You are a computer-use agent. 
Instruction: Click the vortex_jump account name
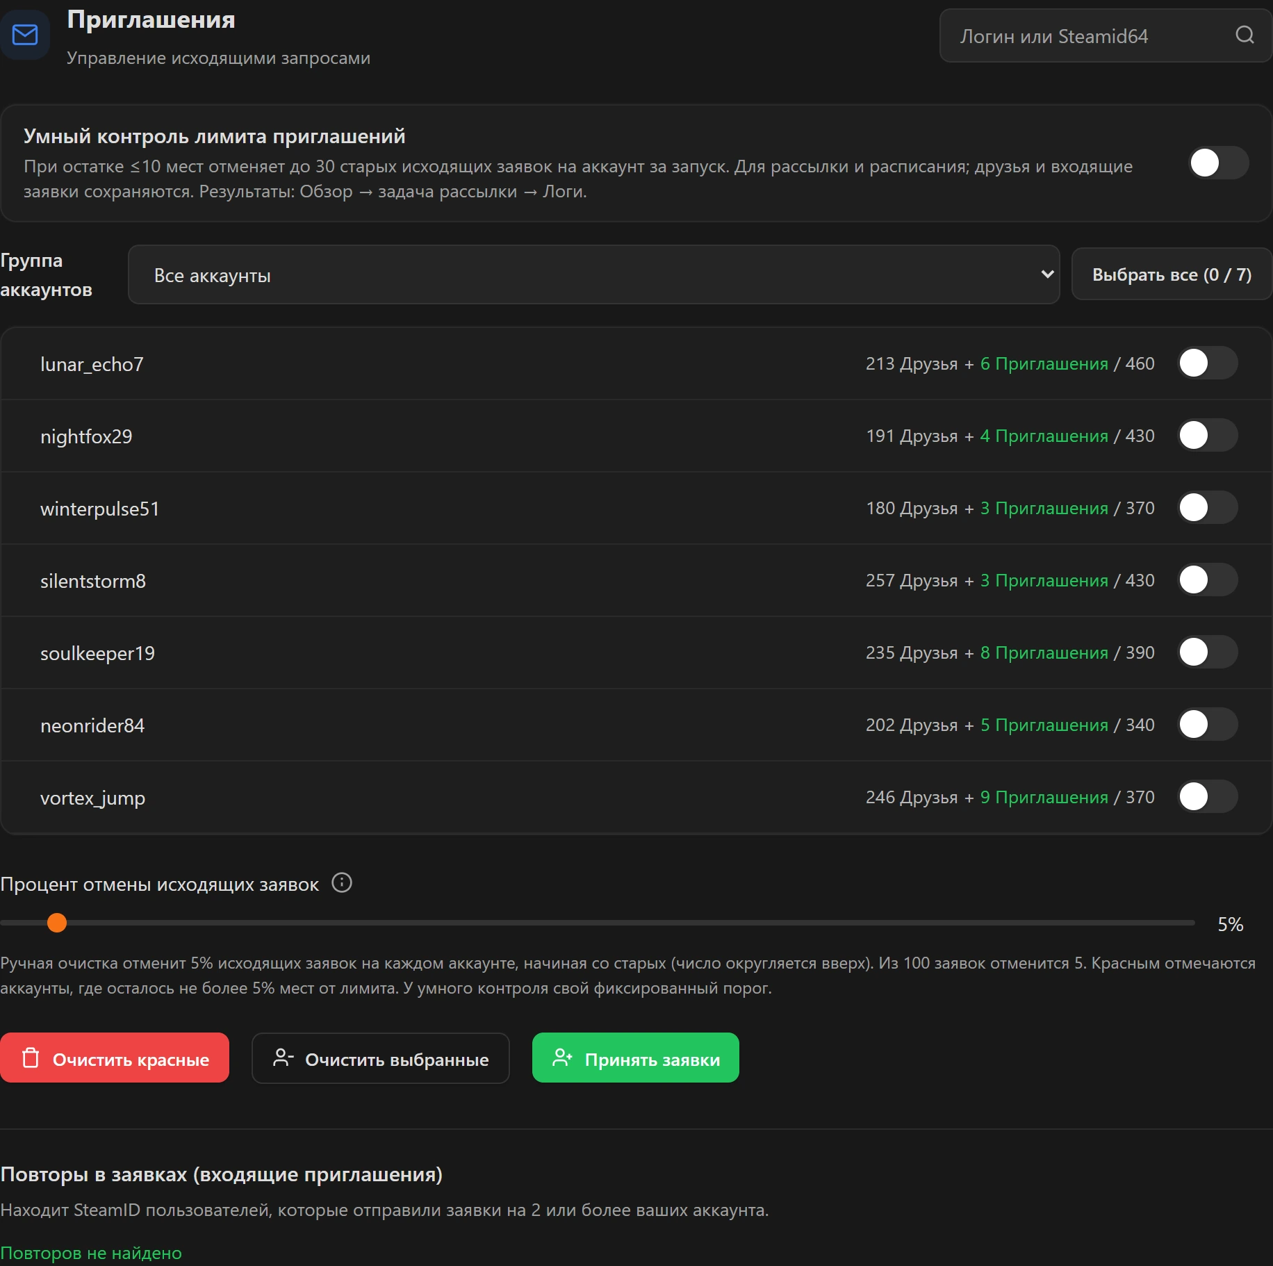(x=92, y=798)
